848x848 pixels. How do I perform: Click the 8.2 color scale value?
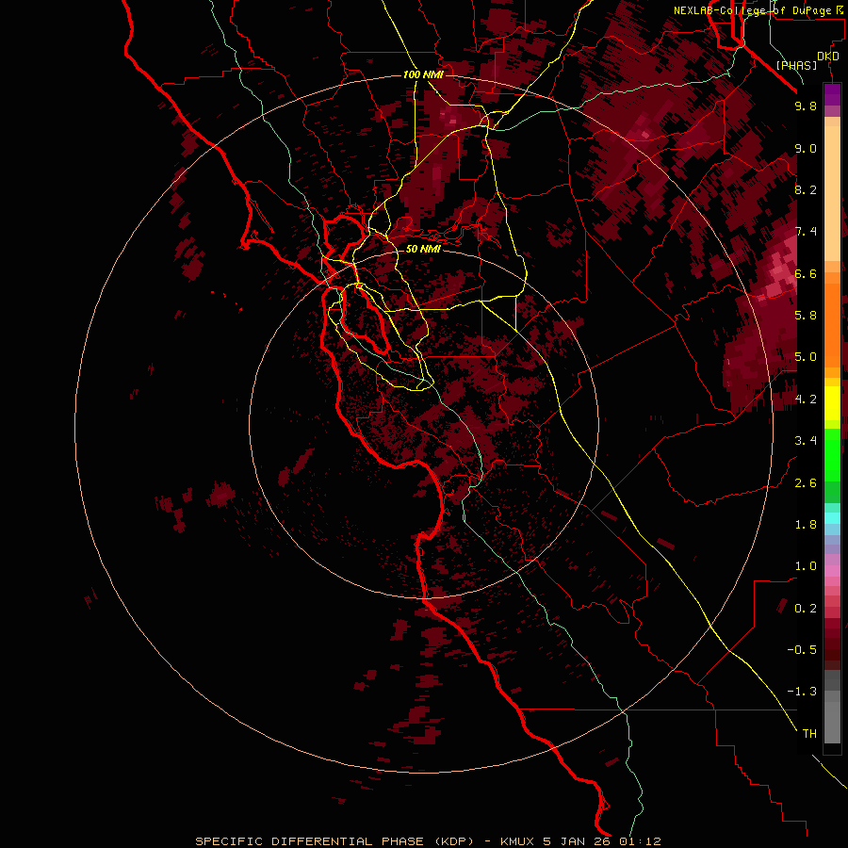point(806,189)
